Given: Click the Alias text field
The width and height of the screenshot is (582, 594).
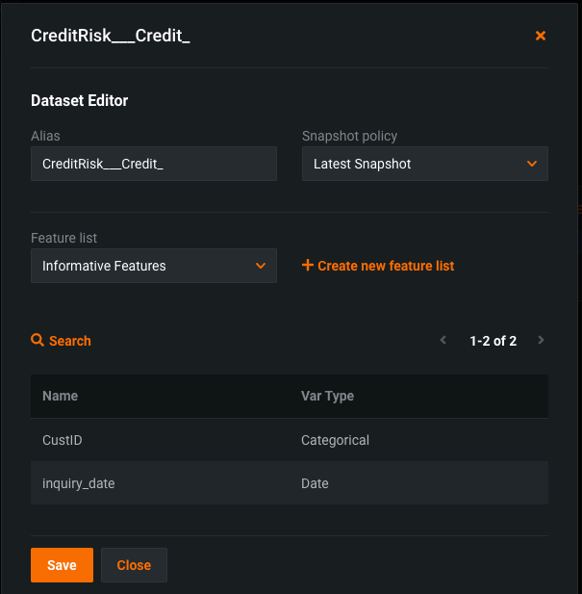Looking at the screenshot, I should [154, 164].
